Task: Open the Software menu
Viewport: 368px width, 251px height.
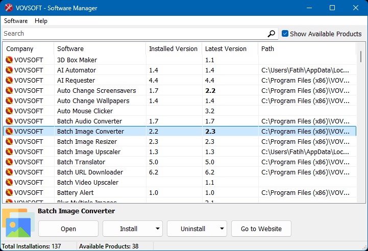Action: [x=16, y=21]
